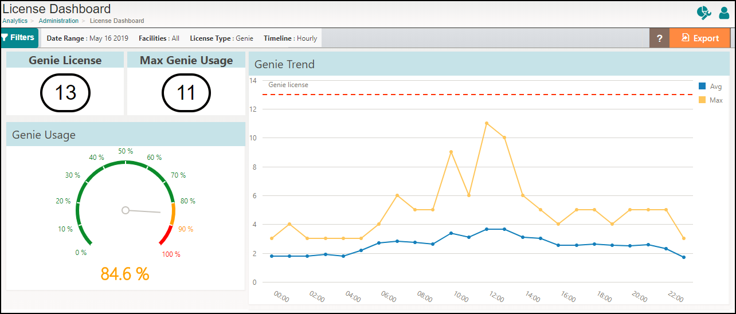
Task: Open help with the question mark icon
Action: click(659, 38)
